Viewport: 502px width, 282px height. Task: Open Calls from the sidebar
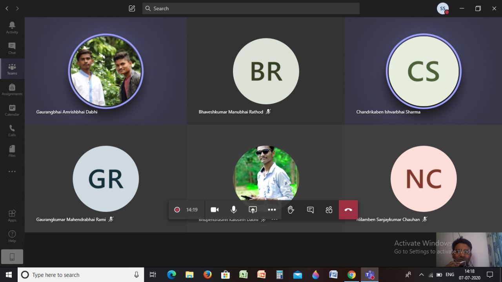12,131
